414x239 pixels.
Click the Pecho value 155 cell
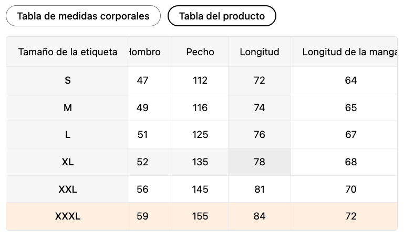tap(200, 216)
